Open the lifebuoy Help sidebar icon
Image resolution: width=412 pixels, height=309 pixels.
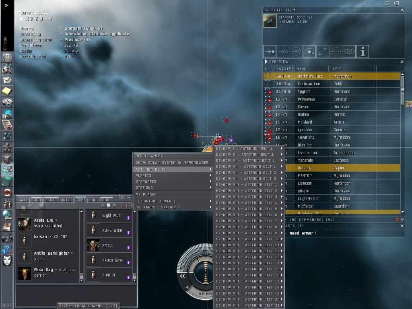click(7, 192)
